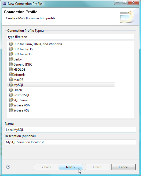Click the Eclipse icon in title bar

coord(4,4)
